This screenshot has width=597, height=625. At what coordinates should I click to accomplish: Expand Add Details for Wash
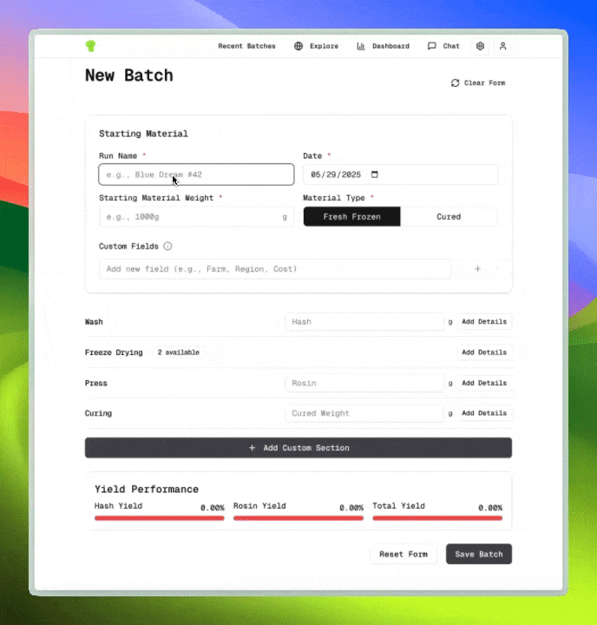pos(483,322)
